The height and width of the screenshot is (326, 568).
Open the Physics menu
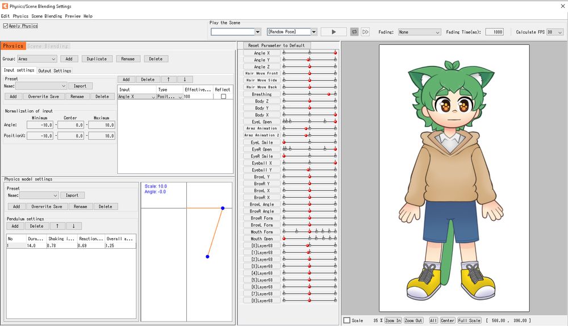pyautogui.click(x=20, y=16)
